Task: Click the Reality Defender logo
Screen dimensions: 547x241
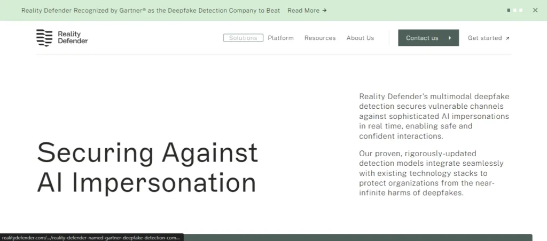Action: 62,38
